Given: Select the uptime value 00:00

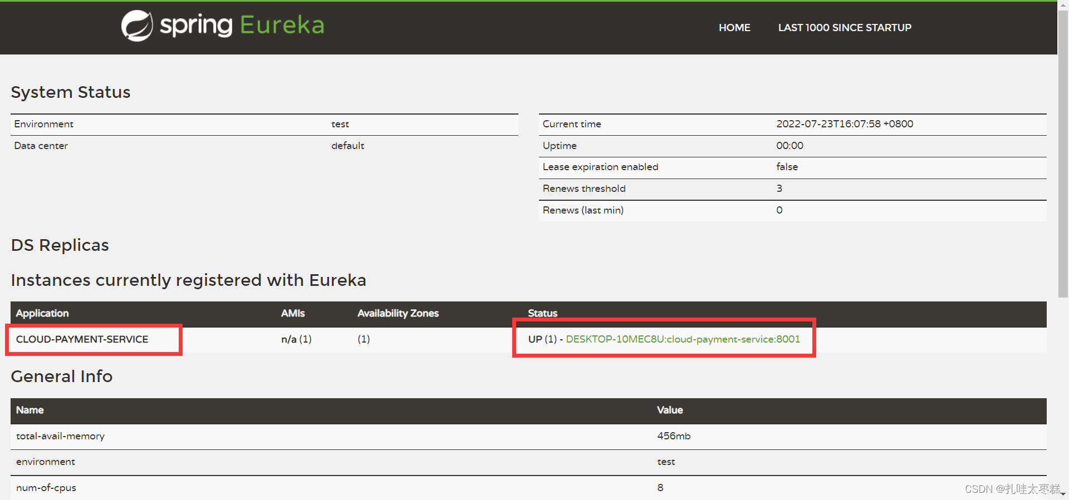Looking at the screenshot, I should coord(790,146).
